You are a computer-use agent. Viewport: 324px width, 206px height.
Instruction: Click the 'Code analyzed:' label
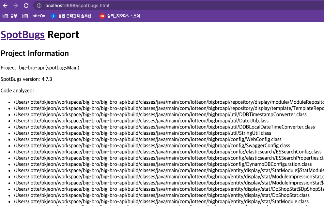point(17,91)
